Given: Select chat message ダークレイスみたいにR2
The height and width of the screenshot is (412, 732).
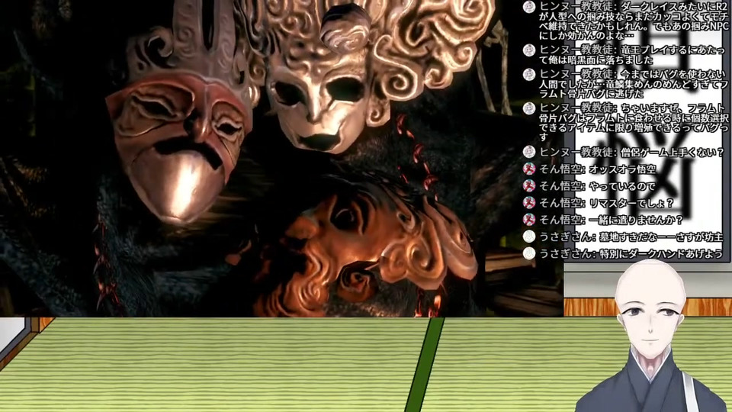Looking at the screenshot, I should [x=634, y=21].
